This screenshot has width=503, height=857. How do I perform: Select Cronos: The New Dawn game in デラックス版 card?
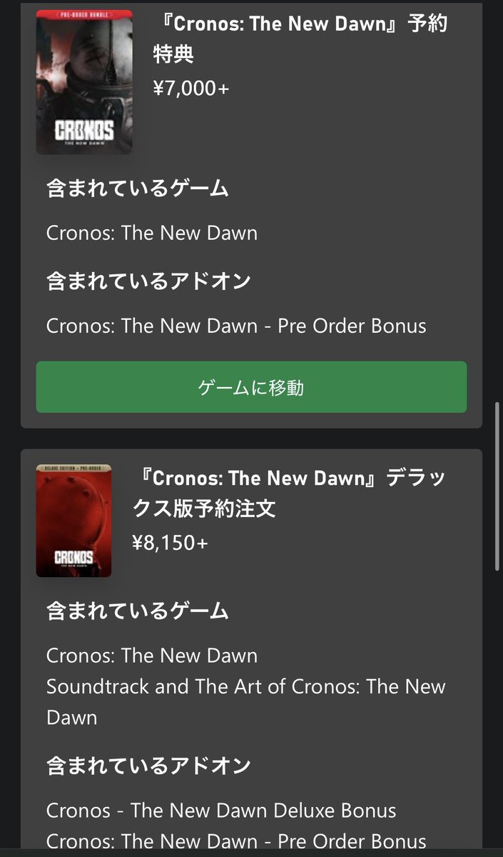[x=152, y=655]
